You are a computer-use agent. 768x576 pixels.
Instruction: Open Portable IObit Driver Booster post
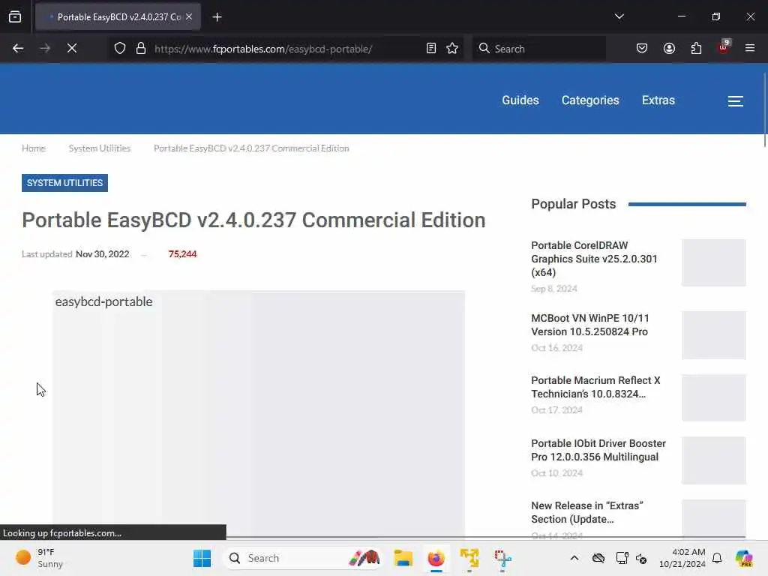click(598, 450)
